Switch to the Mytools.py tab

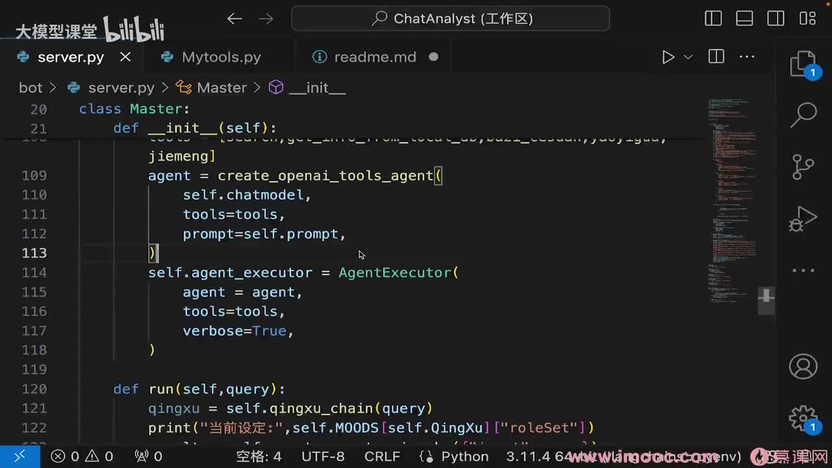click(221, 57)
